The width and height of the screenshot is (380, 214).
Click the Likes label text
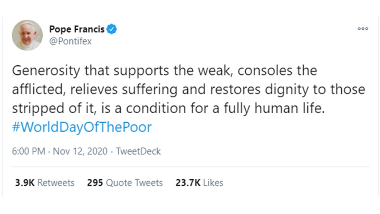click(213, 183)
